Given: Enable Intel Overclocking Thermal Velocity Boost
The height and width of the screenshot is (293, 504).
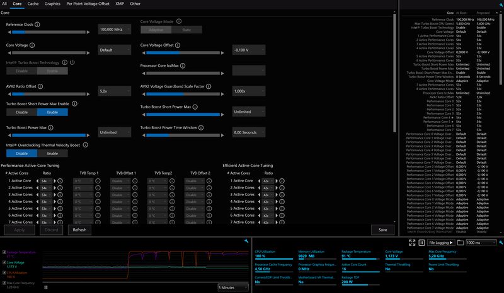Looking at the screenshot, I should coord(52,153).
